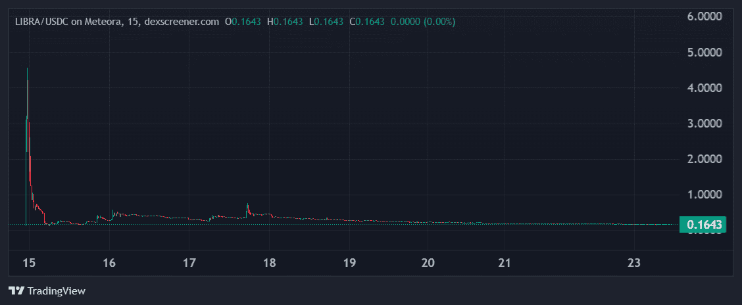Click date 15 on the time axis
Screen dimensions: 742x305
[29, 264]
